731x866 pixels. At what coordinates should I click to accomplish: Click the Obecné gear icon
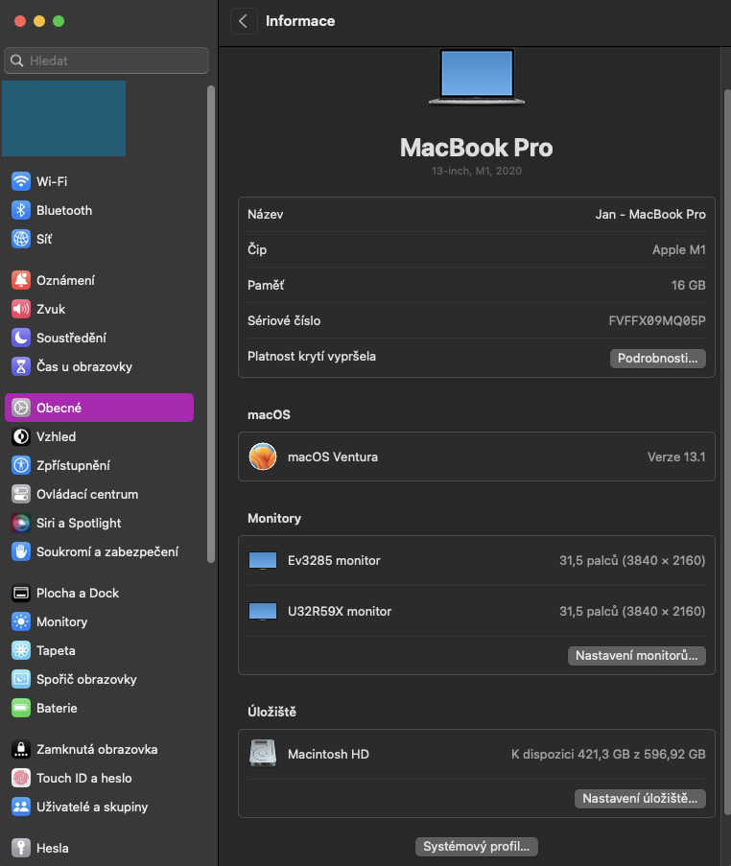[21, 408]
